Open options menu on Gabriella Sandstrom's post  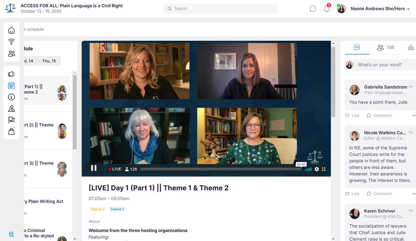(414, 115)
